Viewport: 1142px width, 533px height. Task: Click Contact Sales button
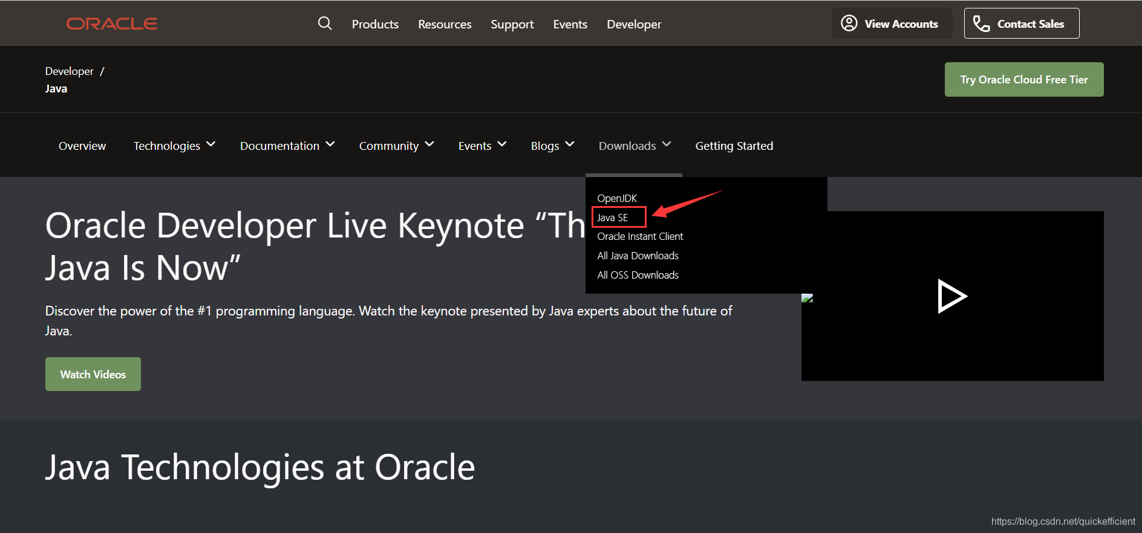[1022, 24]
